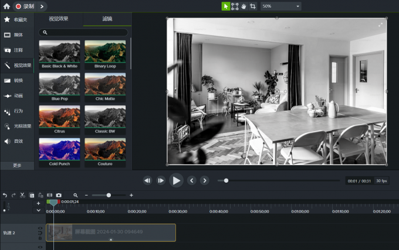This screenshot has width=399, height=250.
Task: Open the 注释 annotations panel
Action: coord(17,50)
